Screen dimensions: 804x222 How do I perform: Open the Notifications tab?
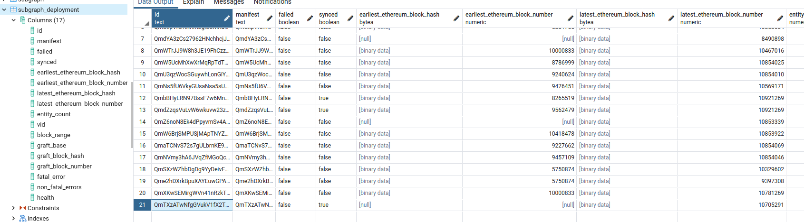point(272,2)
